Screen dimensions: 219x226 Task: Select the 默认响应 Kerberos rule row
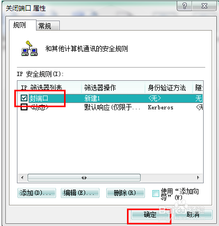click(x=110, y=107)
